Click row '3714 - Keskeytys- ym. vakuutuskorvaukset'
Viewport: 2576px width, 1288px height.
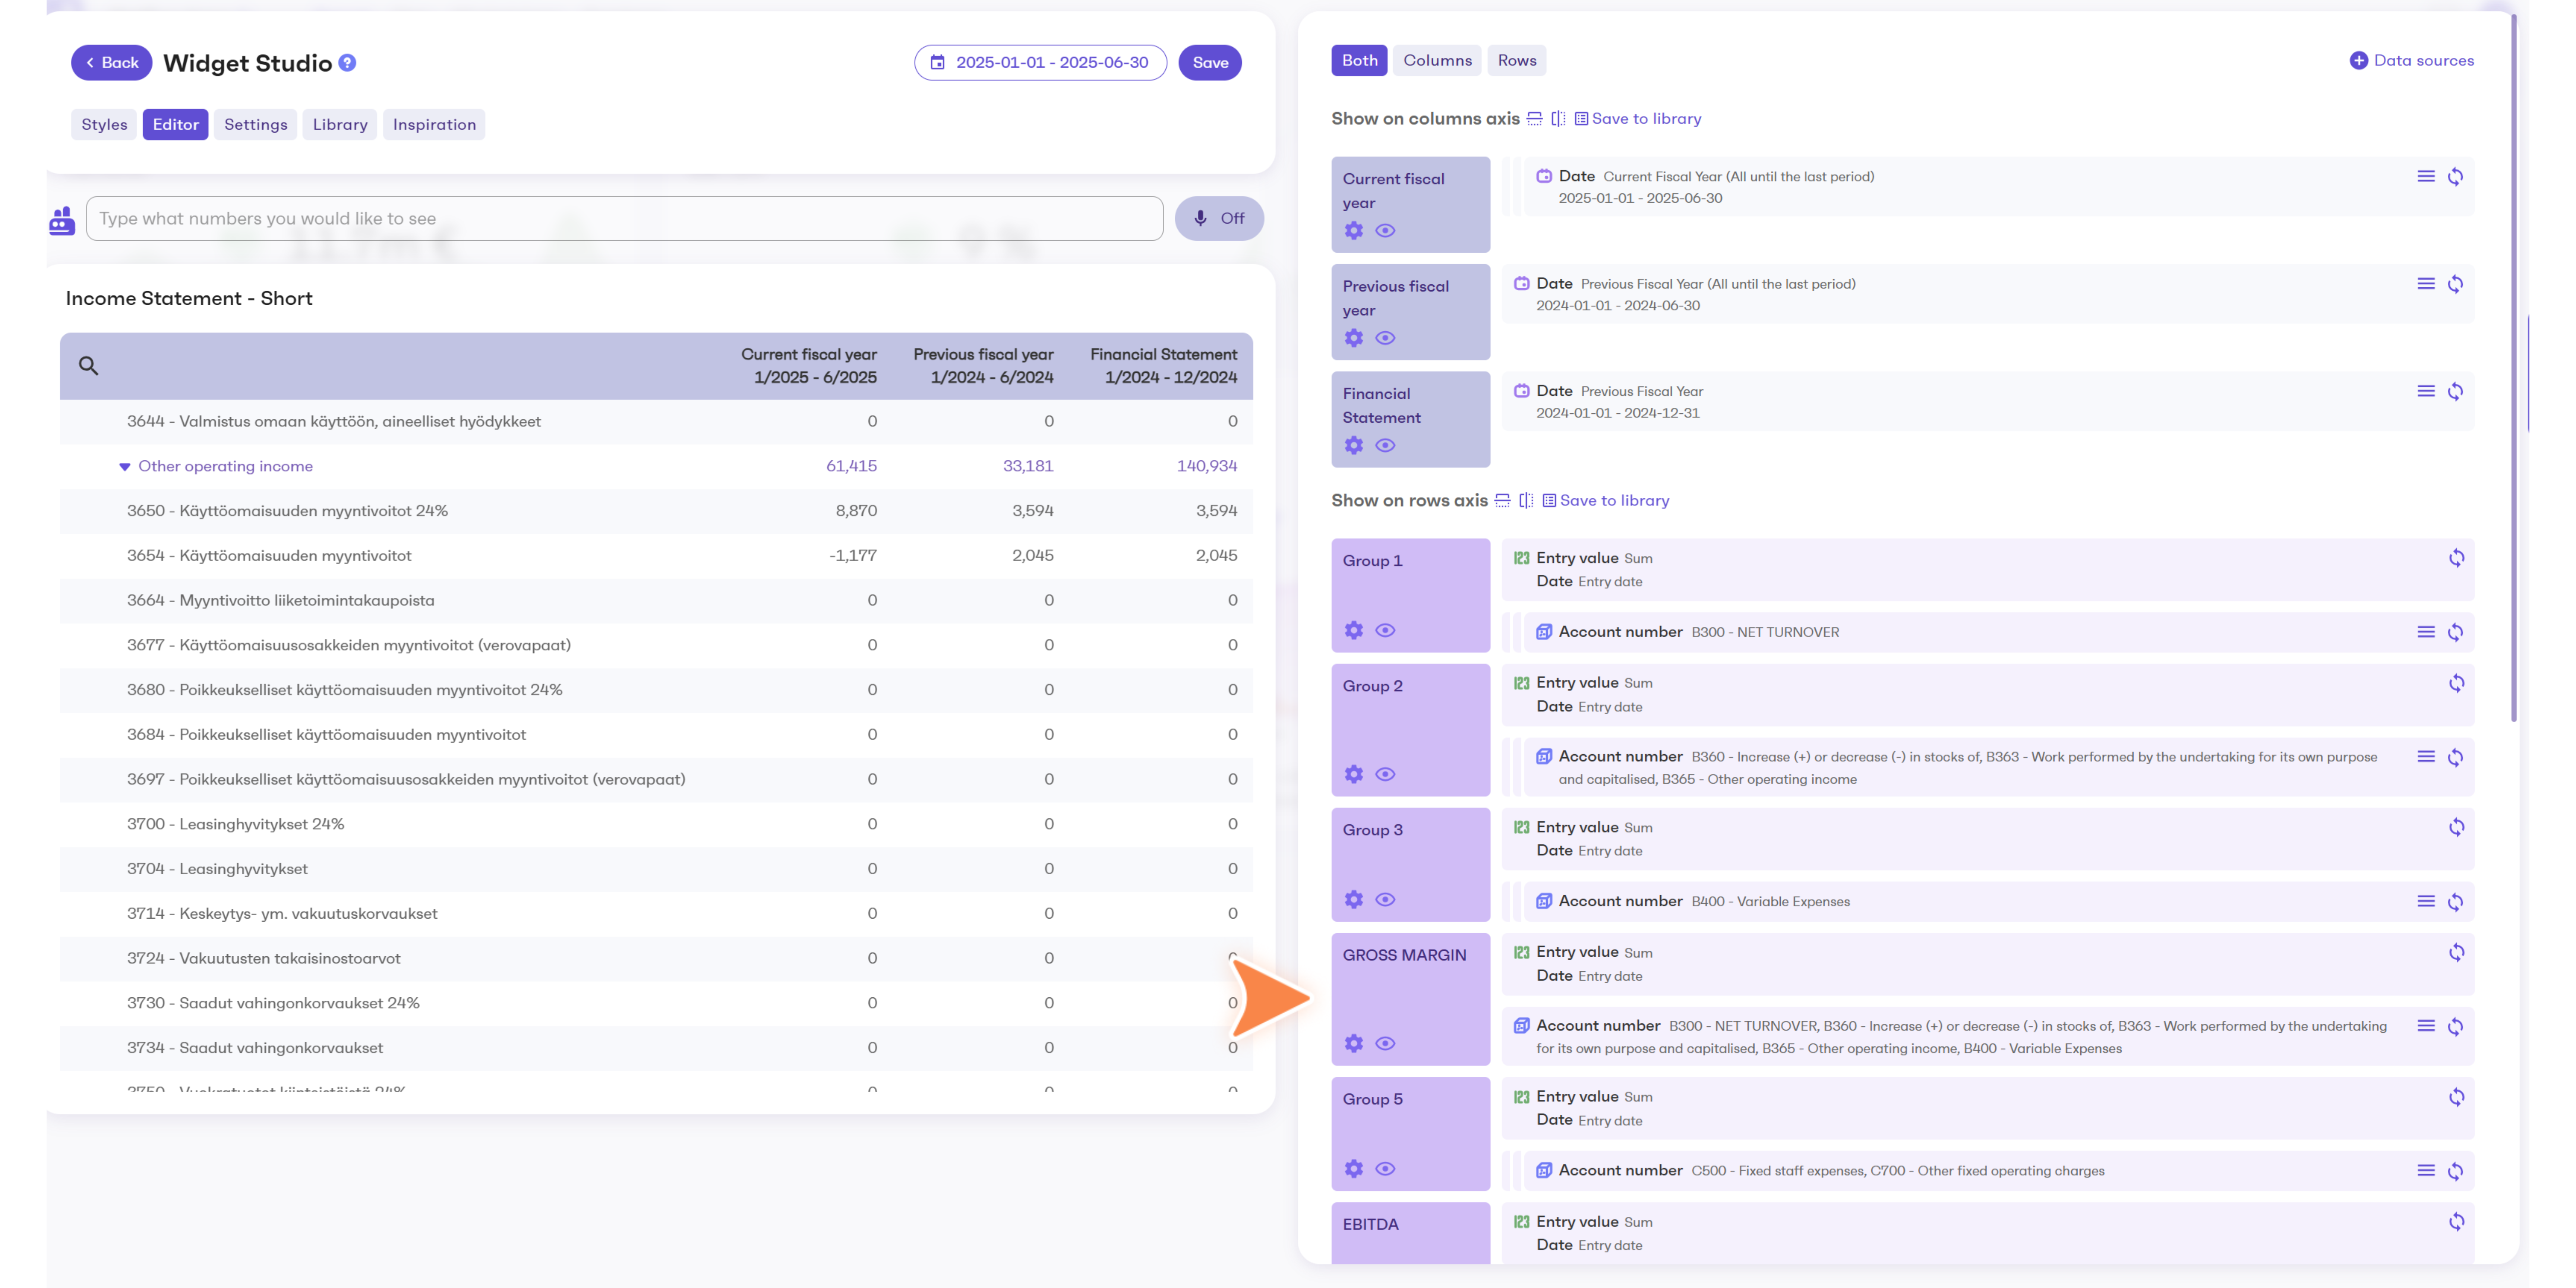[656, 914]
